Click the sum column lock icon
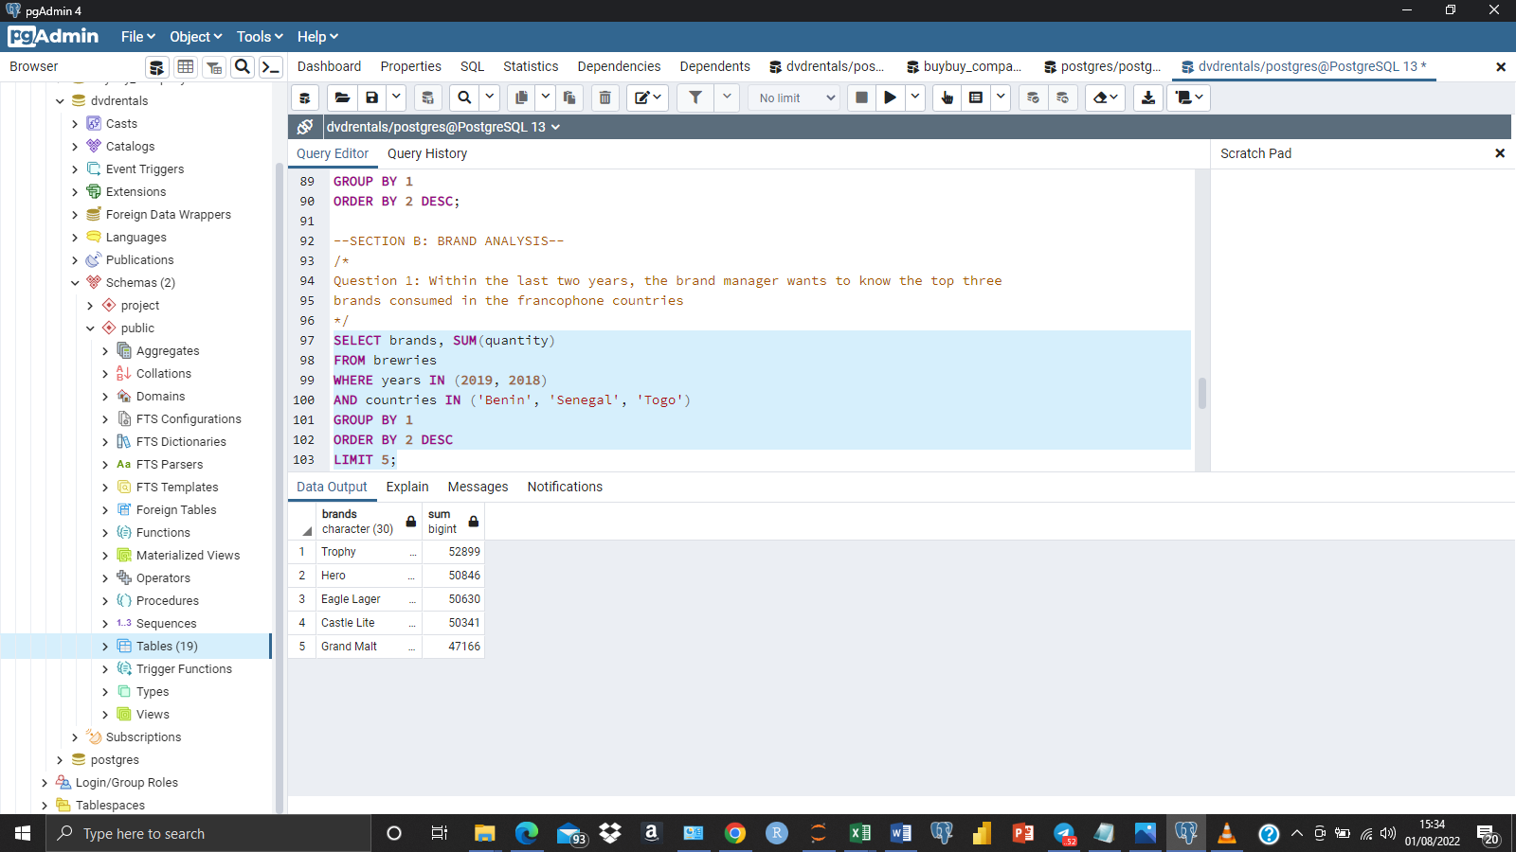 pos(473,521)
